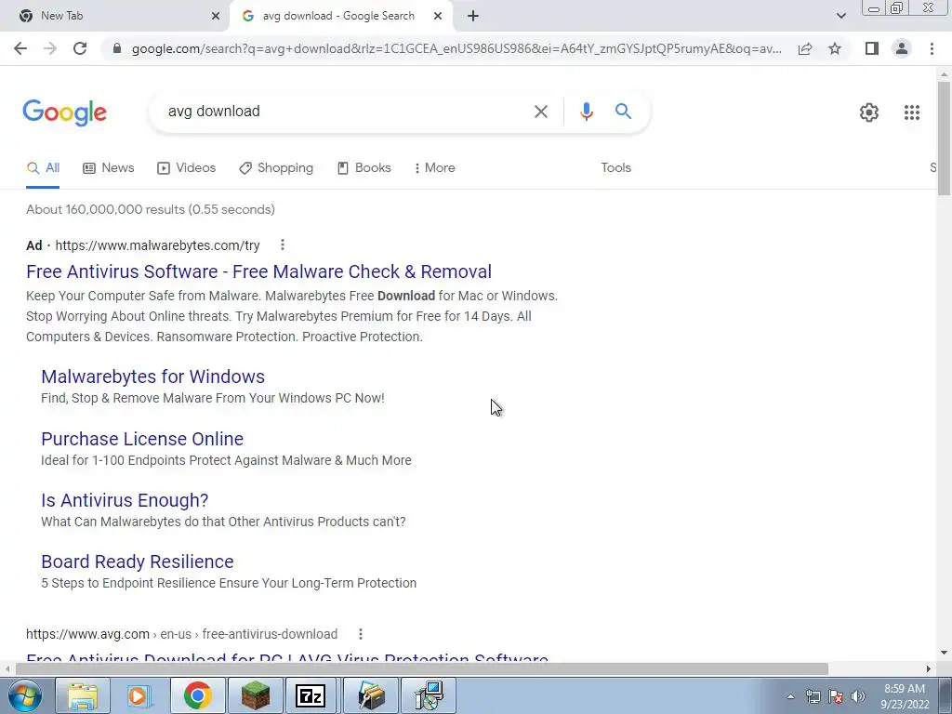Screen dimensions: 952x714
Task: Go back using the browser back arrow
Action: (20, 48)
